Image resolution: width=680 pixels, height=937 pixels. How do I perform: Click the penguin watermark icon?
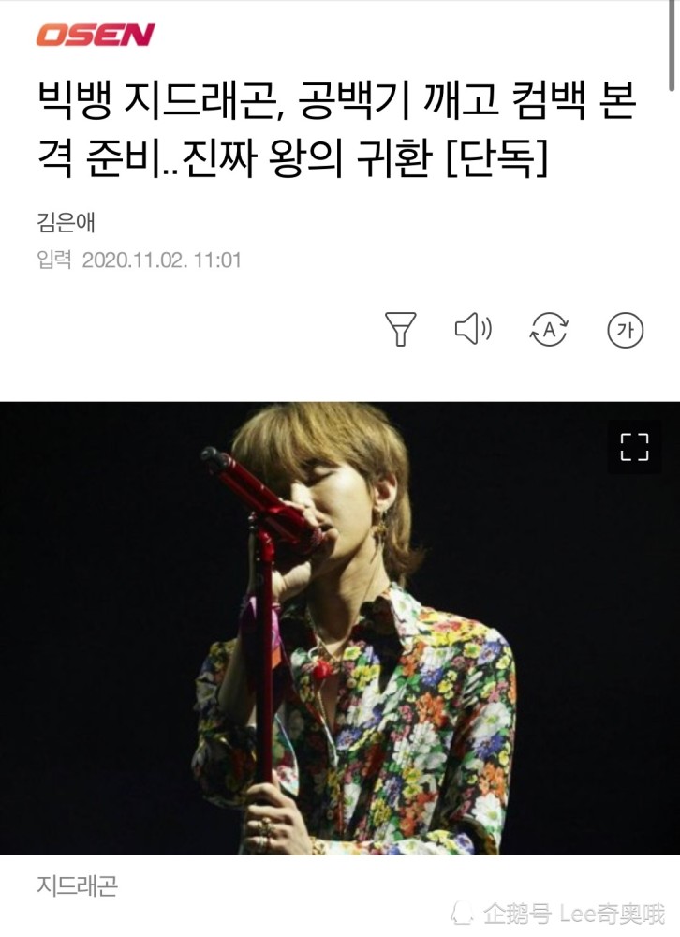(x=463, y=914)
